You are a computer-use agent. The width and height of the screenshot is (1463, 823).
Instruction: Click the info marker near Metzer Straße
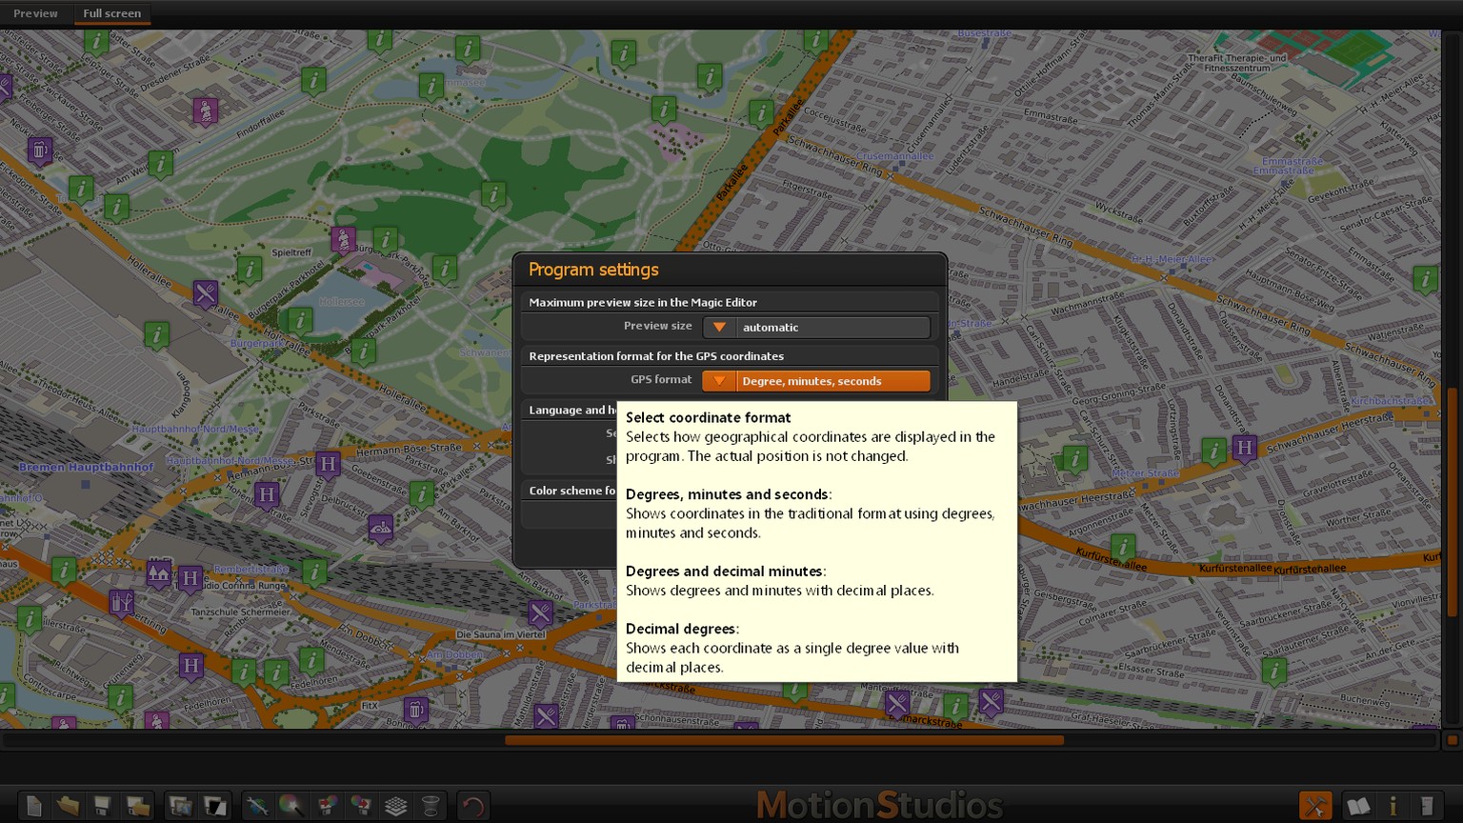click(1075, 460)
